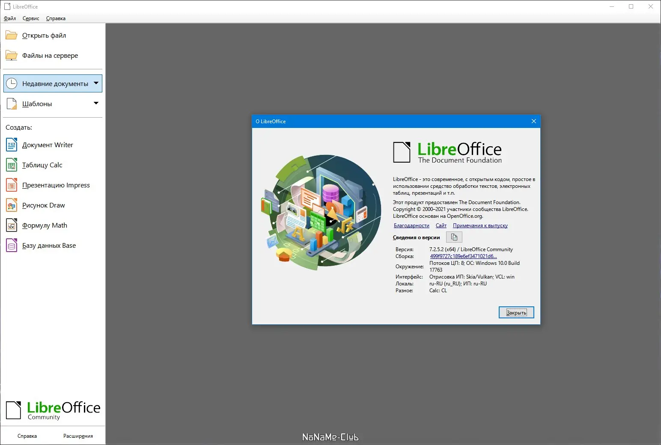Click the Recent Documents clock icon
This screenshot has width=661, height=445.
(12, 83)
